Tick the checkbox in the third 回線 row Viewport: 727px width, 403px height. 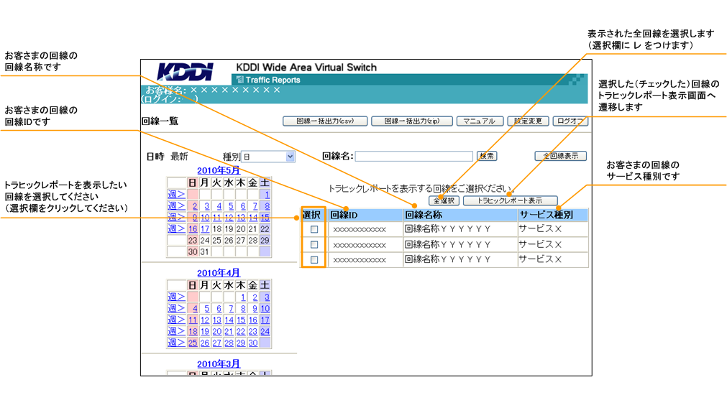click(x=314, y=260)
